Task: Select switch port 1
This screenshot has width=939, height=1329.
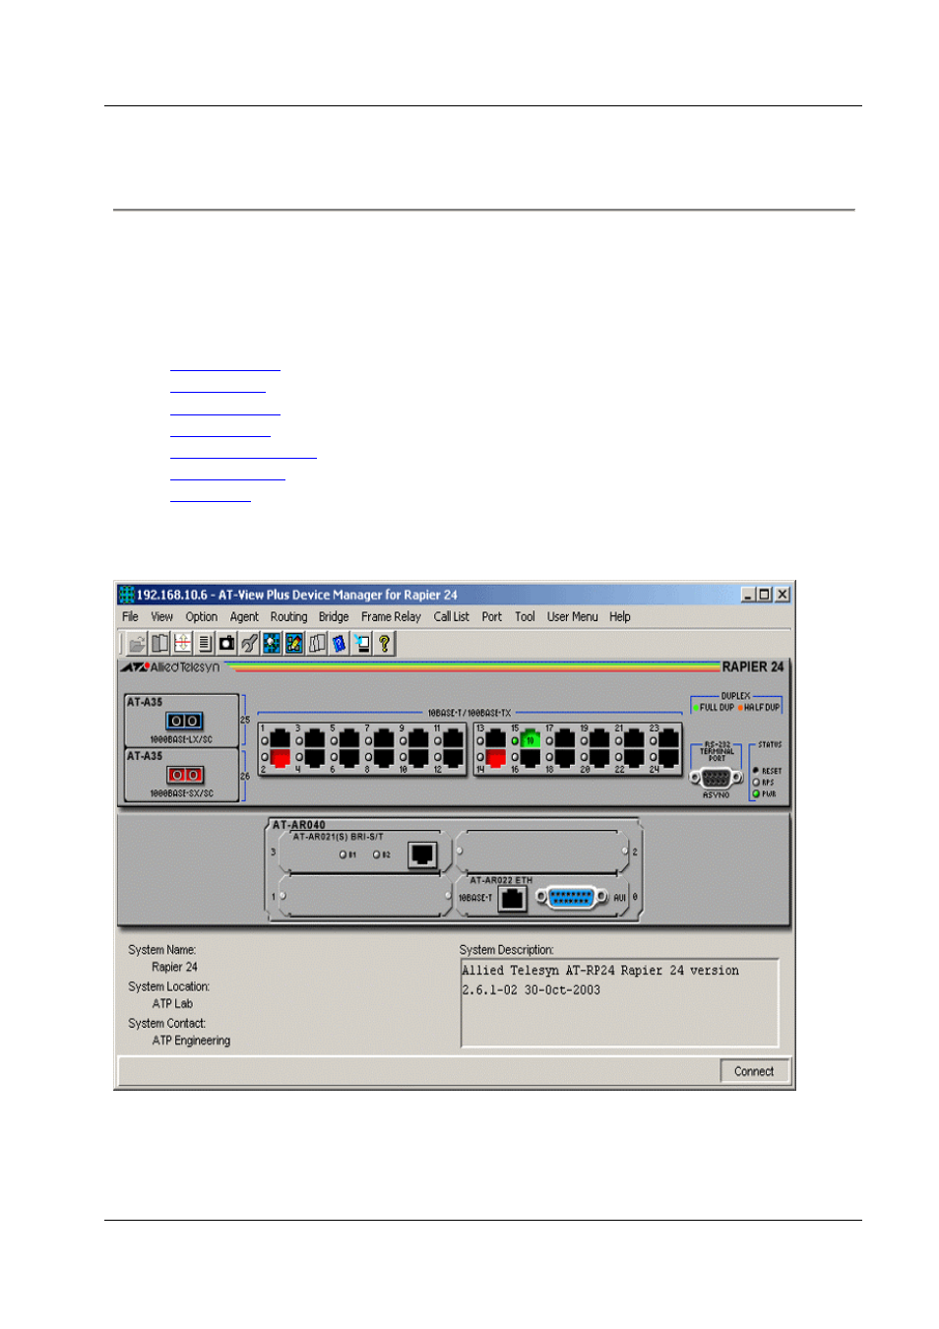Action: click(x=280, y=738)
